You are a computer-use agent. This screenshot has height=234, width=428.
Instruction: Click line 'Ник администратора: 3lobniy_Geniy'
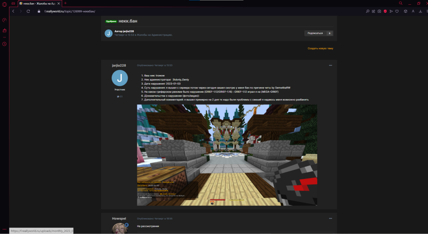tap(166, 79)
